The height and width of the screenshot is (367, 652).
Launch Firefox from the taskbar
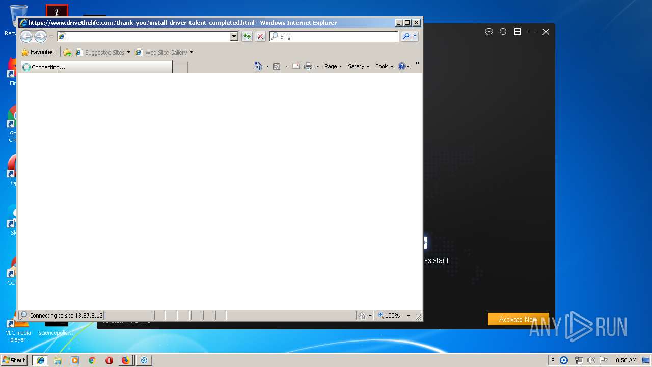tap(126, 360)
